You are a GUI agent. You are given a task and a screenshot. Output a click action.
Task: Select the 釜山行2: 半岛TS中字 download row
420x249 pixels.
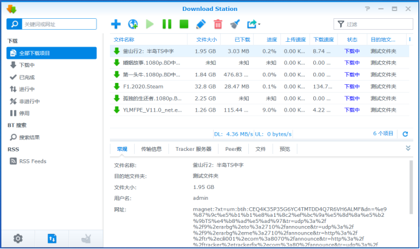(259, 51)
